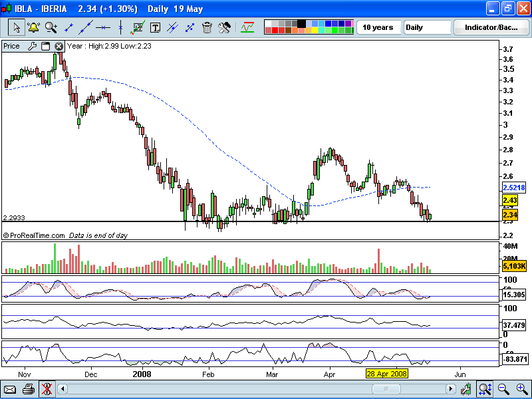Pick the bright green color swatch
Viewport: 532px width, 399px height.
click(335, 31)
